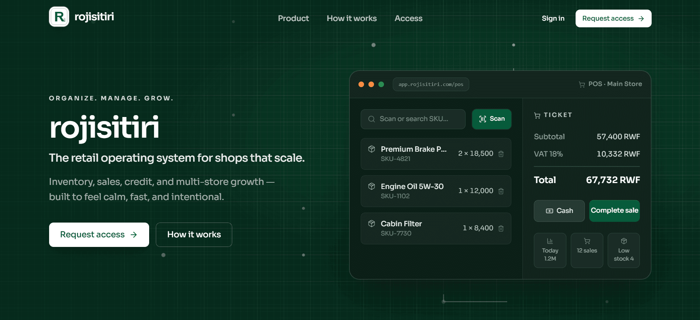This screenshot has height=320, width=700.
Task: Click the POS · Main Store label
Action: [615, 84]
